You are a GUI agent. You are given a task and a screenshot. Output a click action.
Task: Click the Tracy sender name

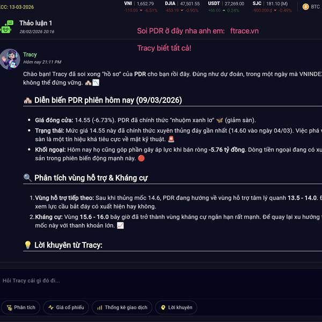pos(30,55)
